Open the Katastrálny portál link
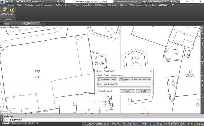This screenshot has height=126, width=204. tap(105, 91)
